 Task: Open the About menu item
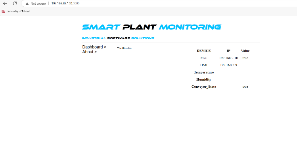(89, 52)
